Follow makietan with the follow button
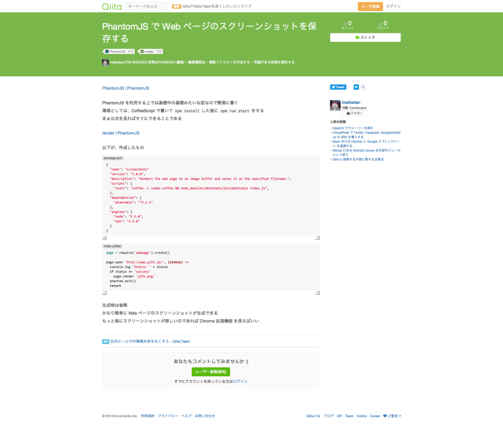Screen dimensions: 503x429 click(355, 113)
